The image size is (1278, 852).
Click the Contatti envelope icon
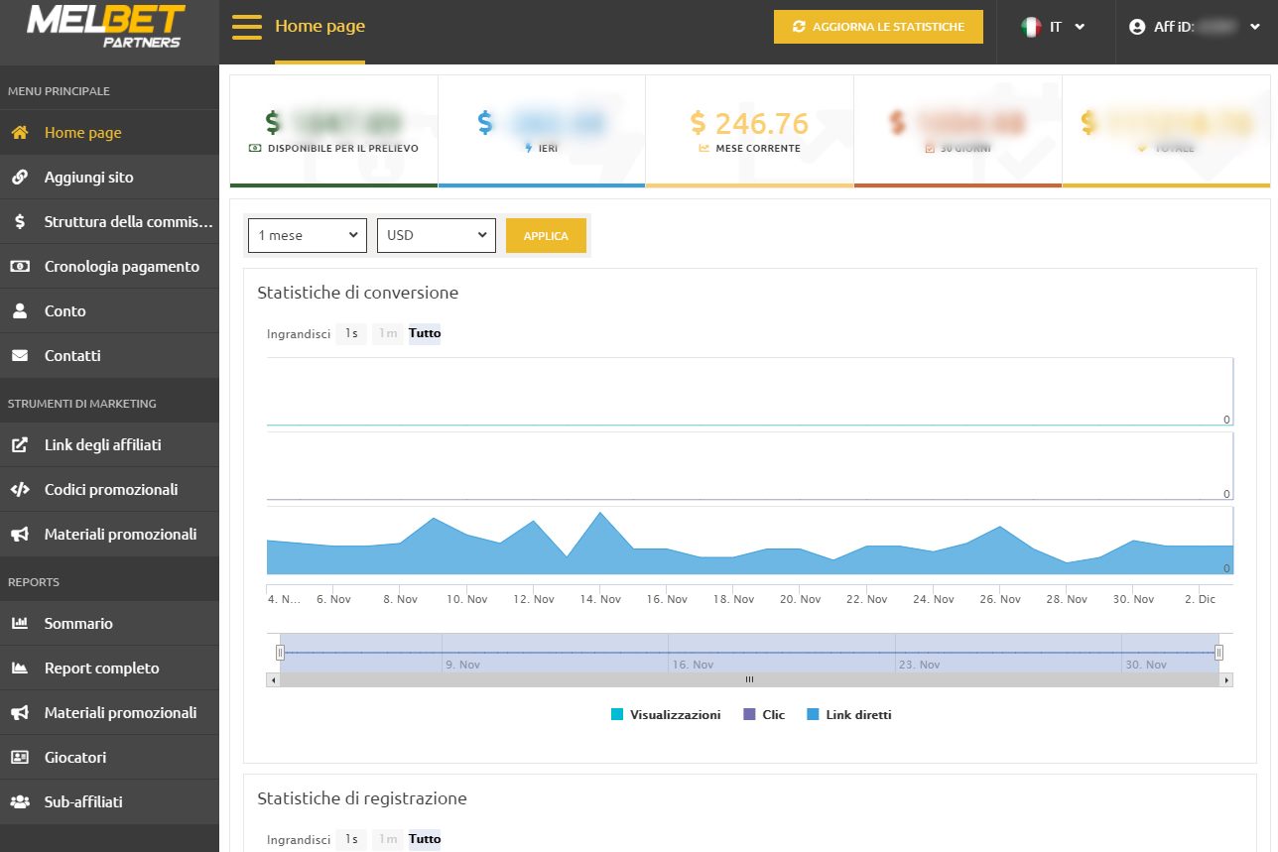[20, 355]
